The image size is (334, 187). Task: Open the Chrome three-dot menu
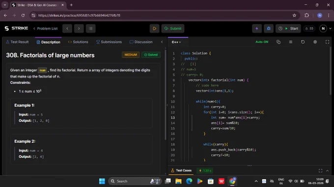[x=329, y=15]
